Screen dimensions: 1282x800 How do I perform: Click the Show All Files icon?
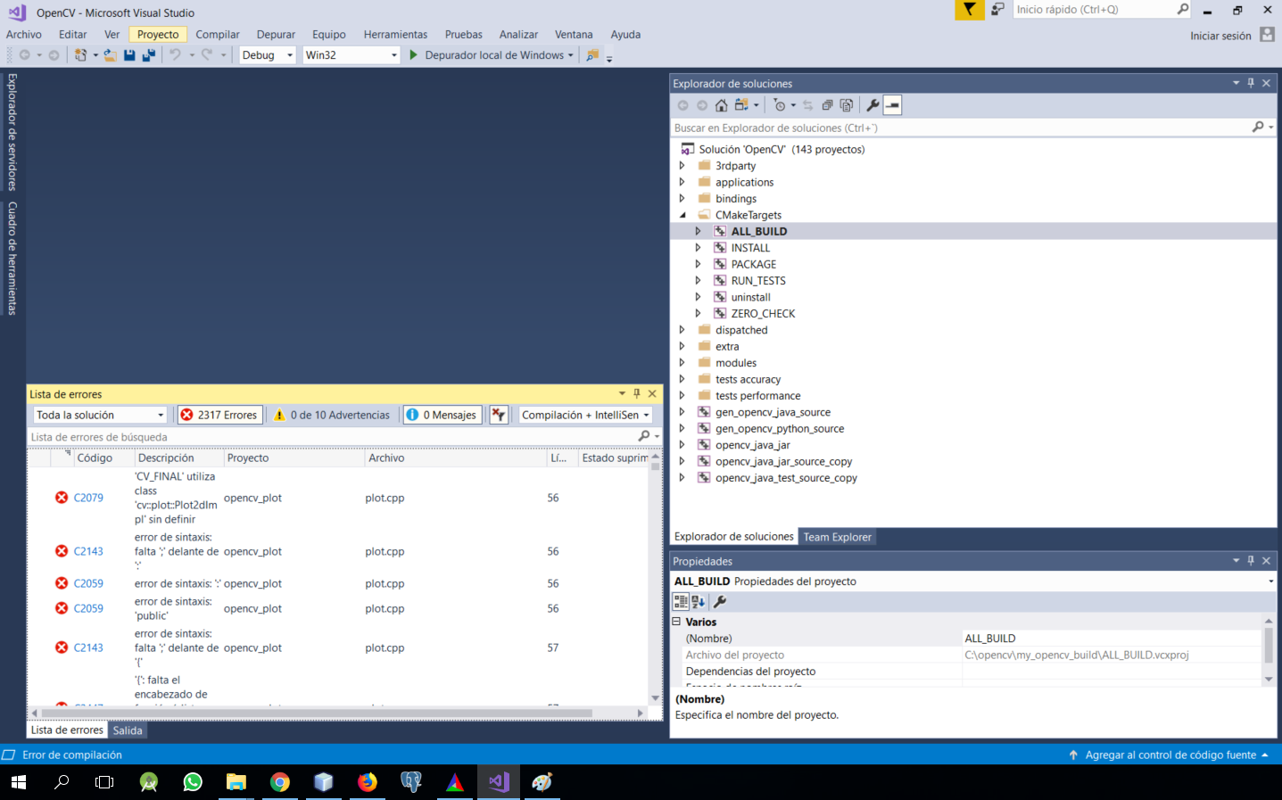[847, 105]
